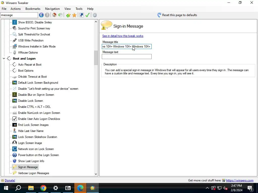Click the Show BSOD, Disable Smiley icon
The width and height of the screenshot is (258, 193).
(15, 22)
